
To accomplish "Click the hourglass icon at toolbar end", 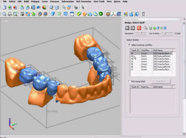I will point(144,14).
